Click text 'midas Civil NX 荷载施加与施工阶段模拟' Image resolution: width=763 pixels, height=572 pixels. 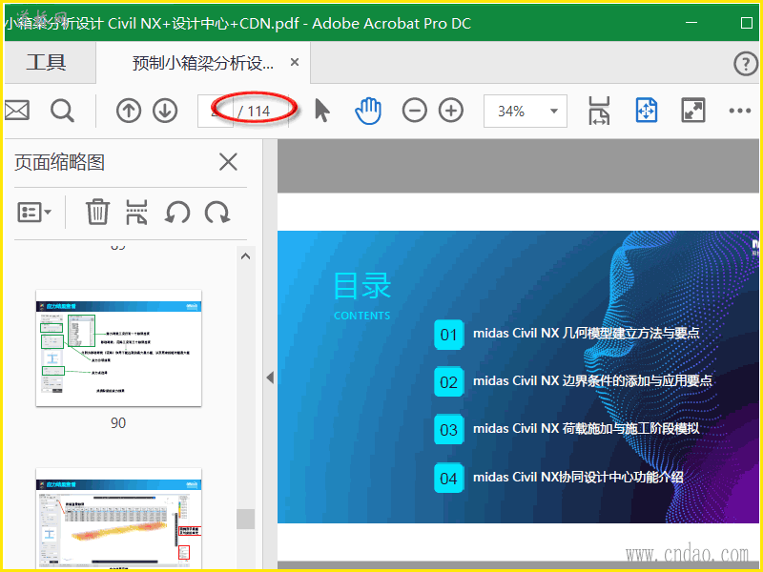click(587, 428)
